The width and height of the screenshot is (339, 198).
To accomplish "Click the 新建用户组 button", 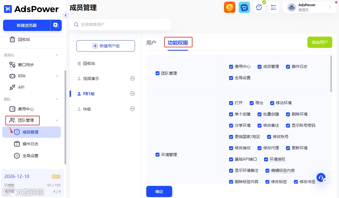I will (x=106, y=46).
